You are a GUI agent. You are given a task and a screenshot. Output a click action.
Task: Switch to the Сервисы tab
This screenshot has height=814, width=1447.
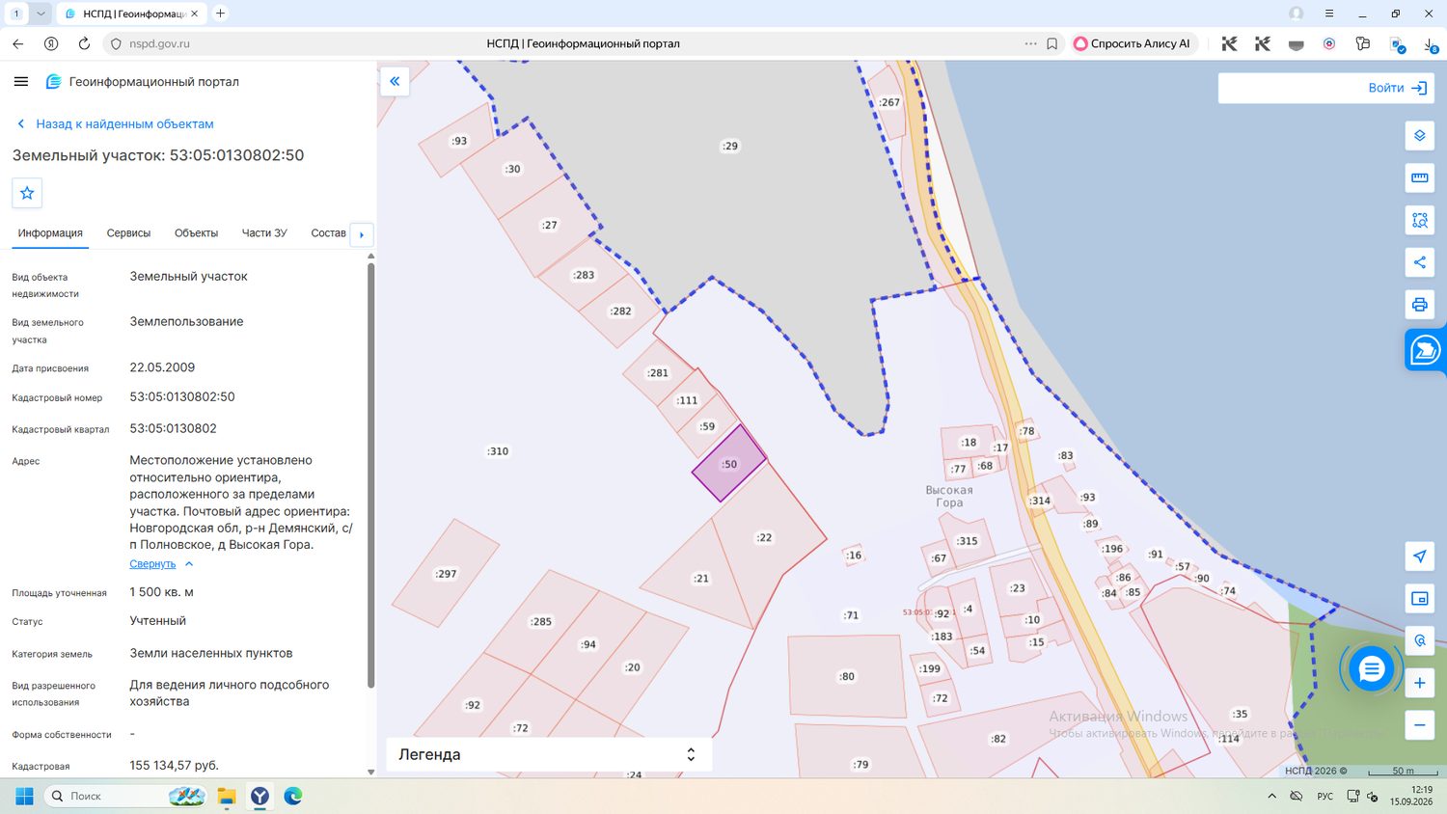pos(128,233)
